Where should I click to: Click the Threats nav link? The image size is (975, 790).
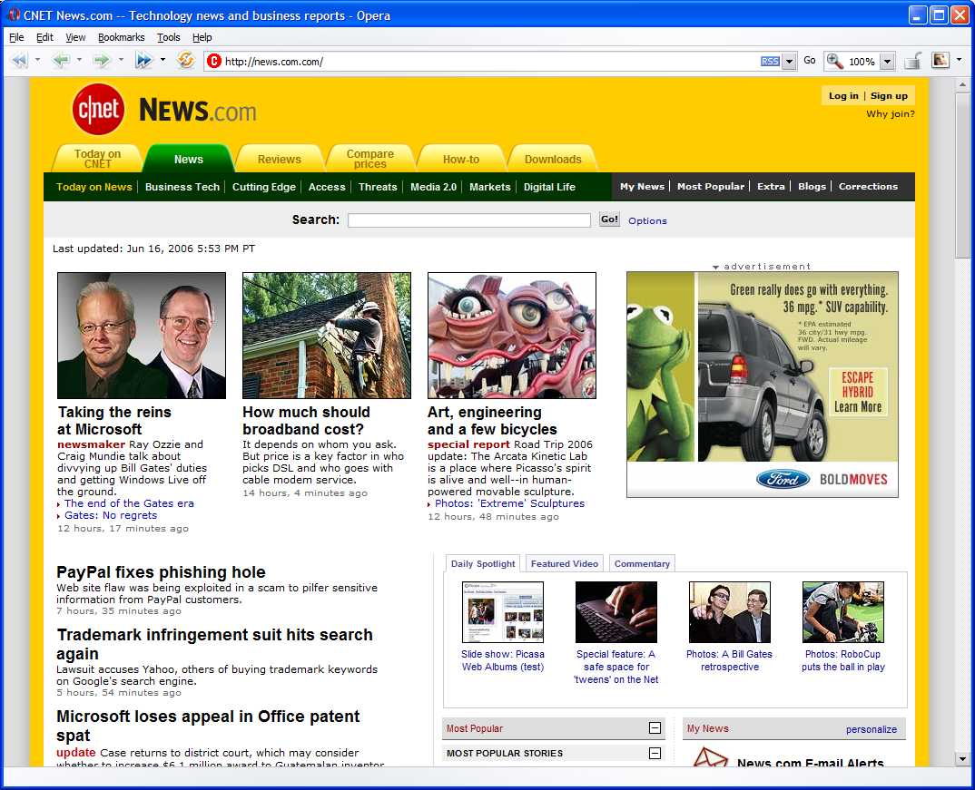(x=378, y=186)
